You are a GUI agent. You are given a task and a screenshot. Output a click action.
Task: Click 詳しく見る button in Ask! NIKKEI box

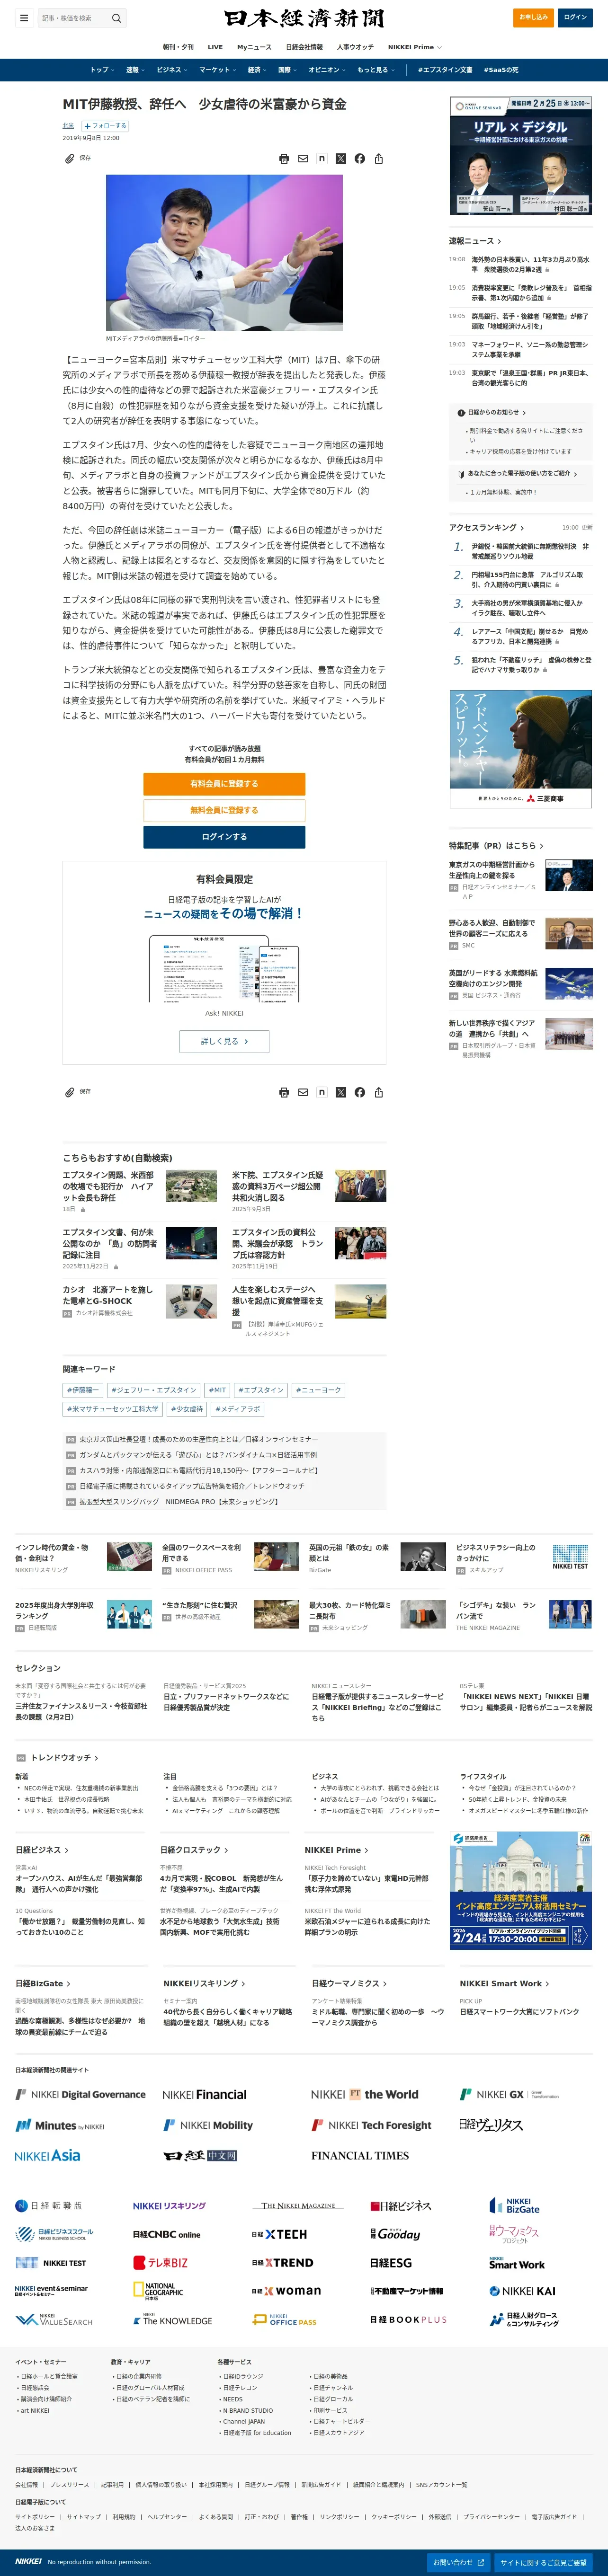coord(224,1041)
